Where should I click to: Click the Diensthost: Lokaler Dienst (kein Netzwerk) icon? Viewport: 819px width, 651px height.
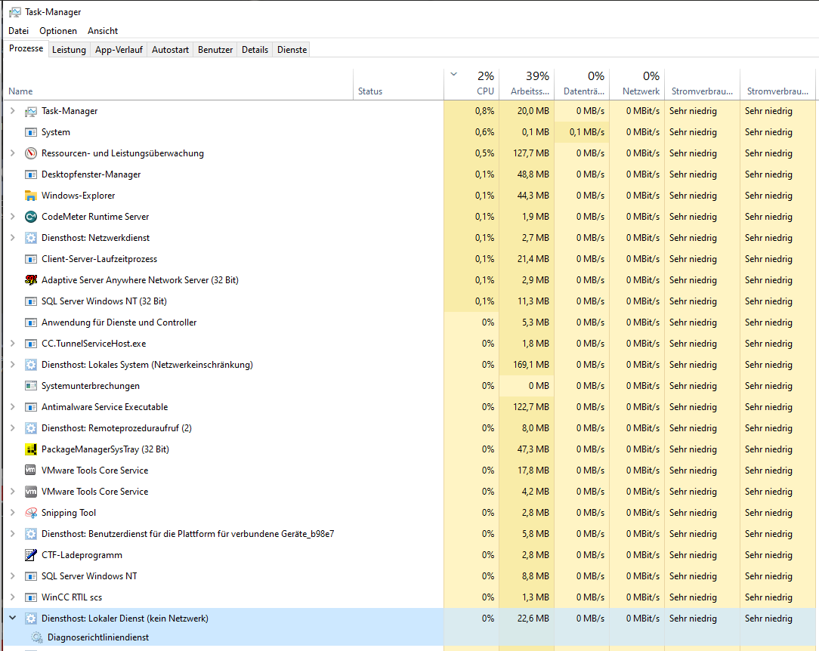(31, 619)
